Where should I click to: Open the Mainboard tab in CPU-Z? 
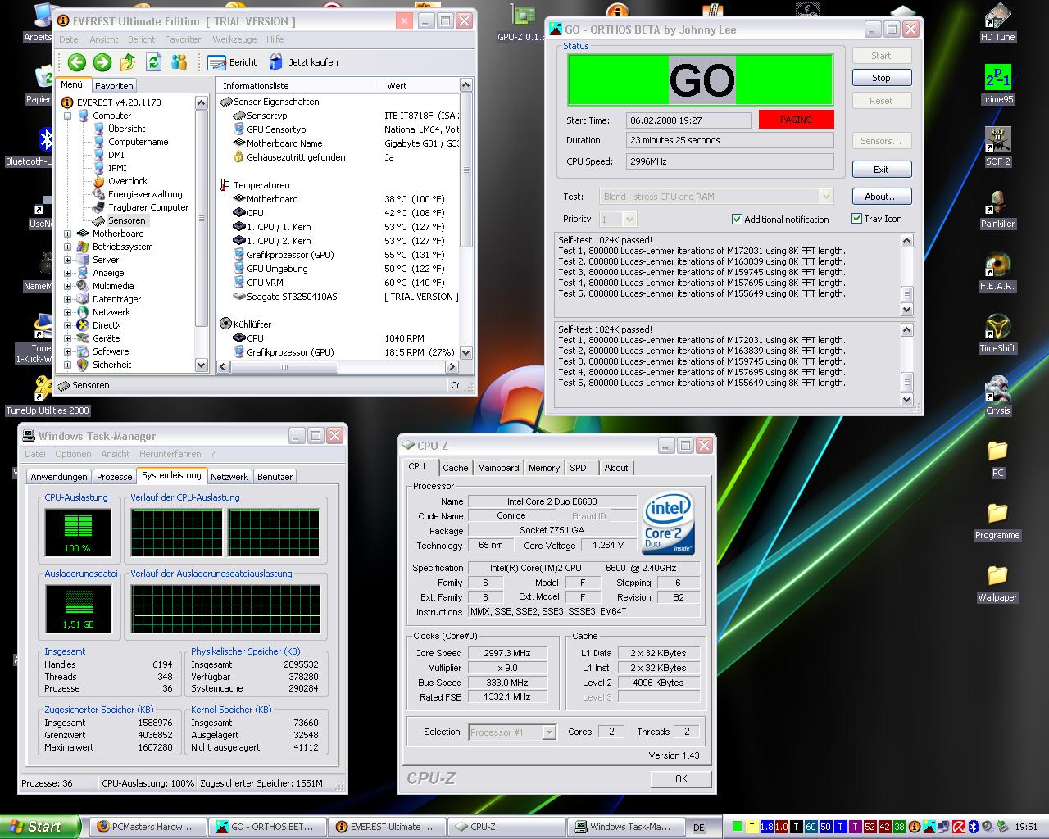[x=498, y=468]
